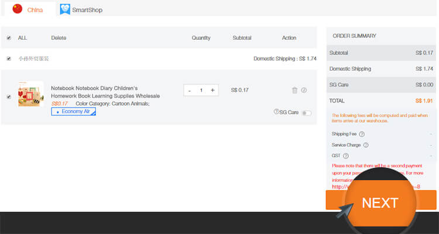Delete the item using the trash icon
Viewport: 439px width, 234px height.
click(294, 90)
